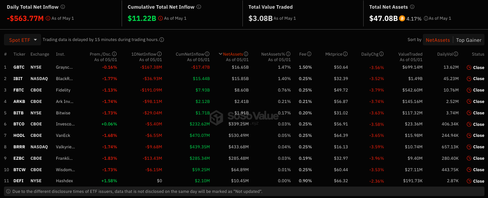
Task: Click info icon on NetAssets column header
Action: (246, 54)
